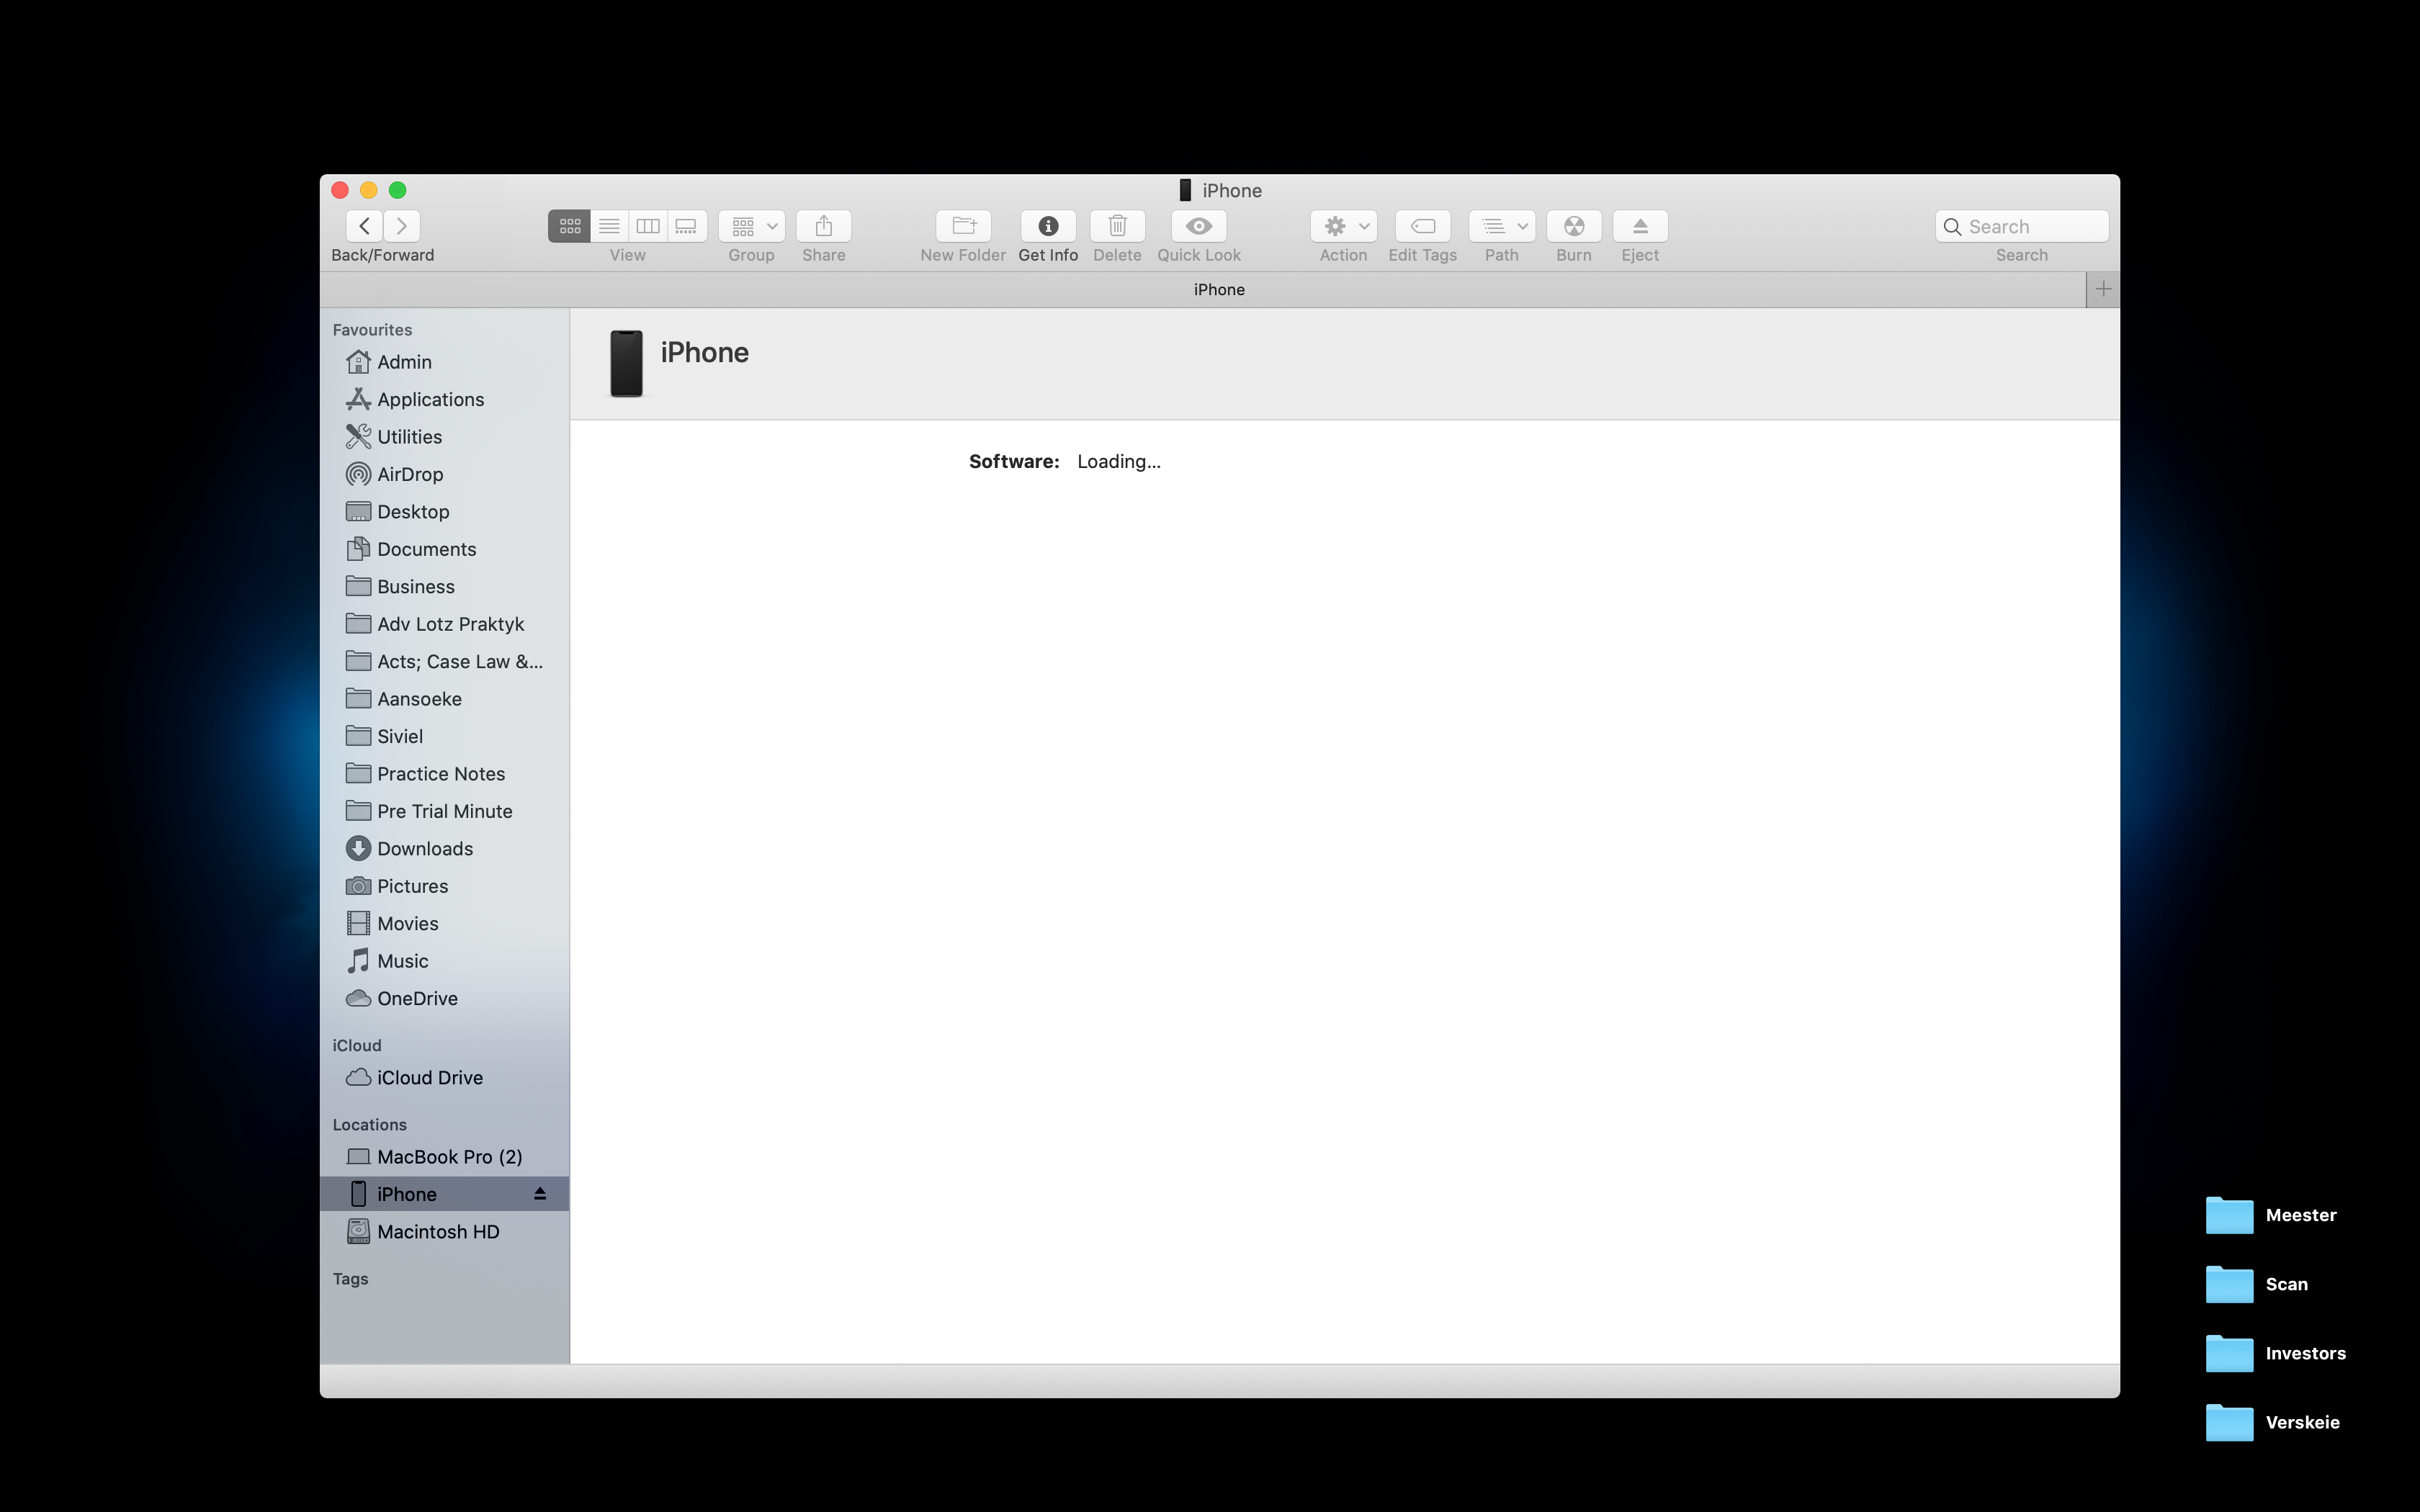The image size is (2420, 1512).
Task: Select the iPhone tab
Action: point(1218,289)
